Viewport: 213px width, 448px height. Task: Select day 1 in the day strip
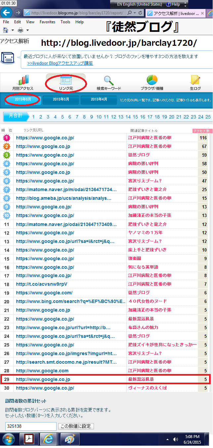pyautogui.click(x=33, y=117)
